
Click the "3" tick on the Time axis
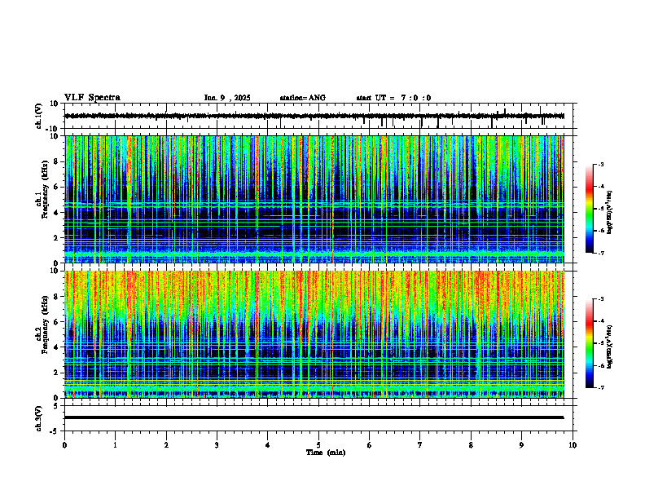tap(217, 445)
